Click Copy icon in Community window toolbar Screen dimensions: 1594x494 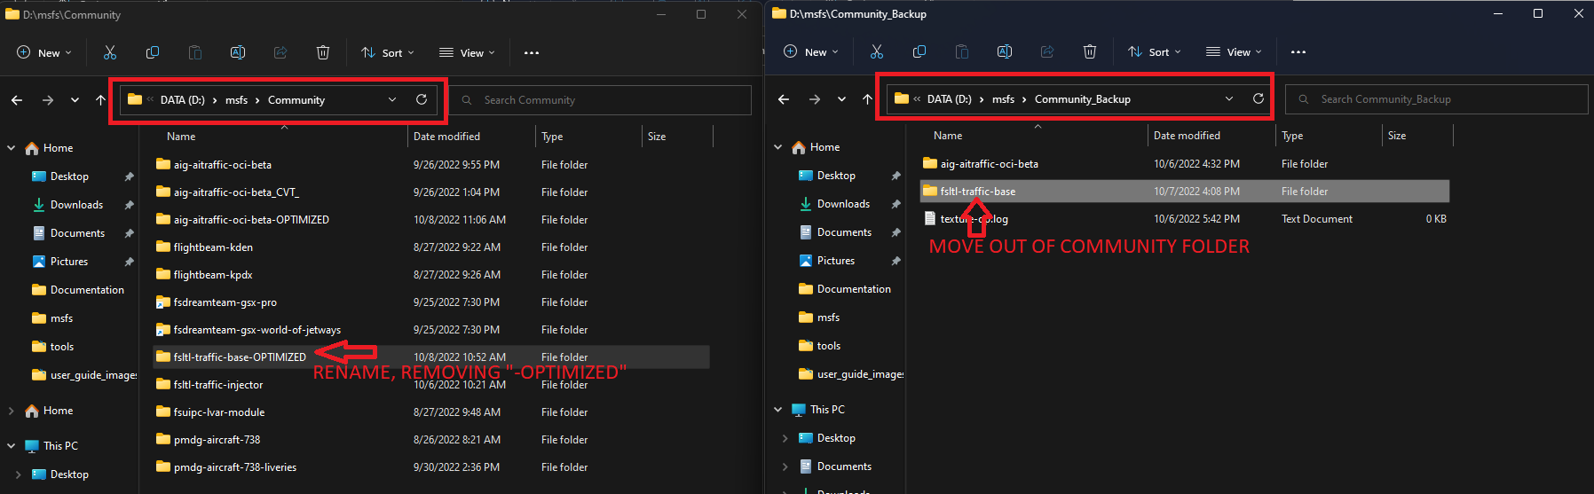coord(153,53)
